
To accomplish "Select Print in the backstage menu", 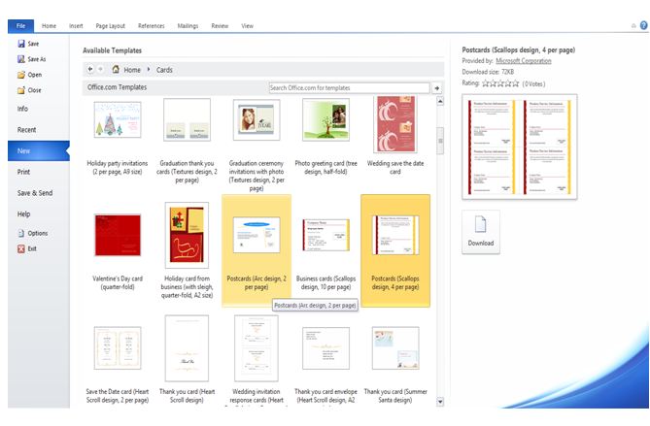I will pyautogui.click(x=24, y=172).
